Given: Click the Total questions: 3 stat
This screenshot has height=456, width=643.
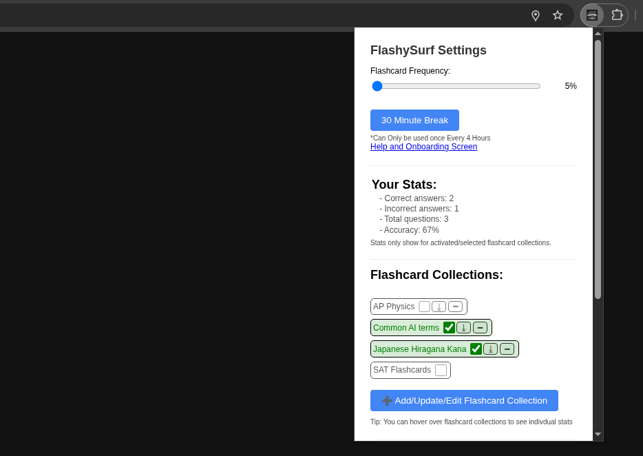Looking at the screenshot, I should 414,219.
